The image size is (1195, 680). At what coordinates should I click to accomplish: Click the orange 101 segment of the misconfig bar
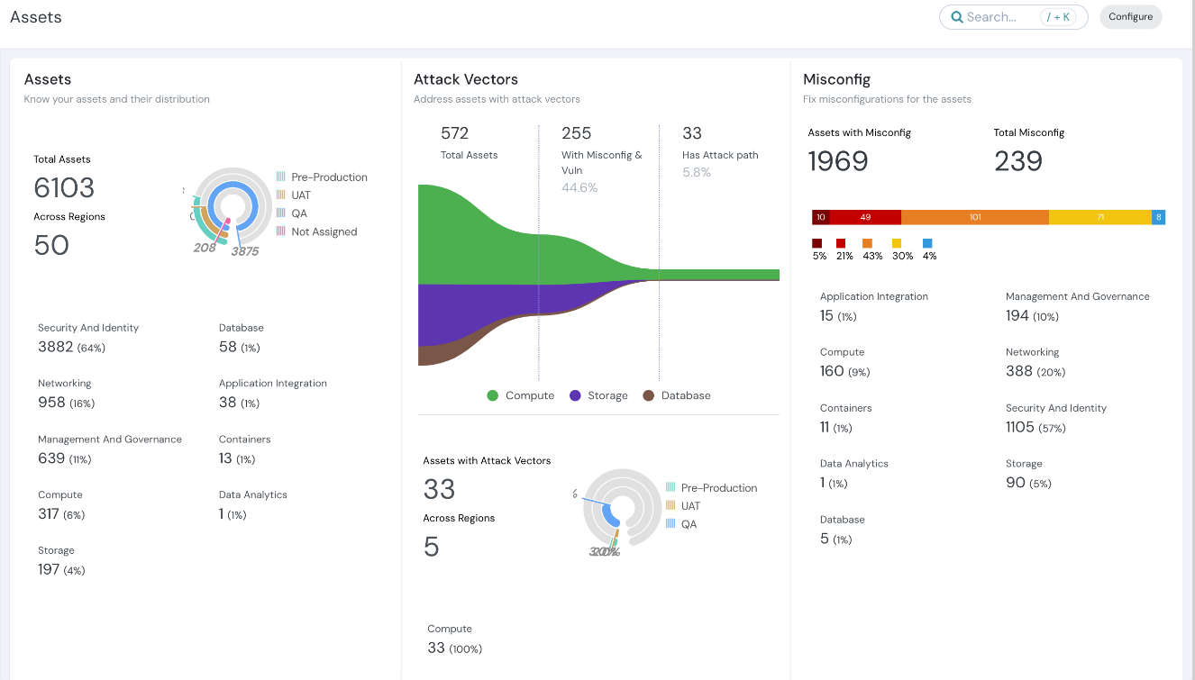(x=974, y=217)
